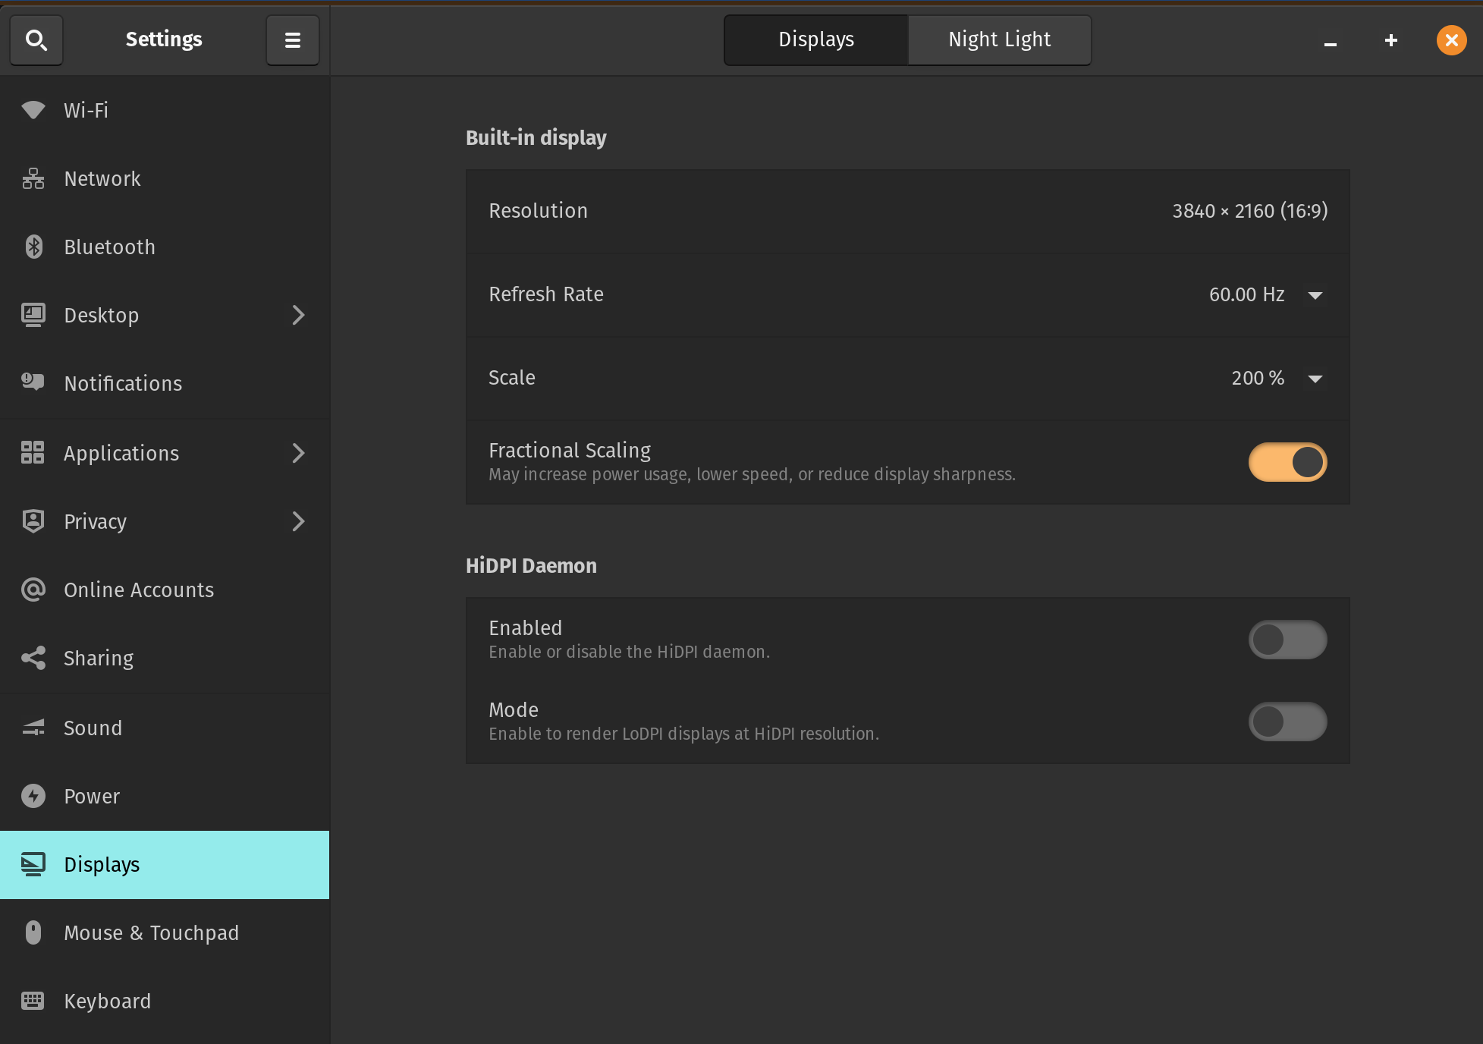Click the Resolution row
This screenshot has height=1044, width=1483.
[x=907, y=211]
